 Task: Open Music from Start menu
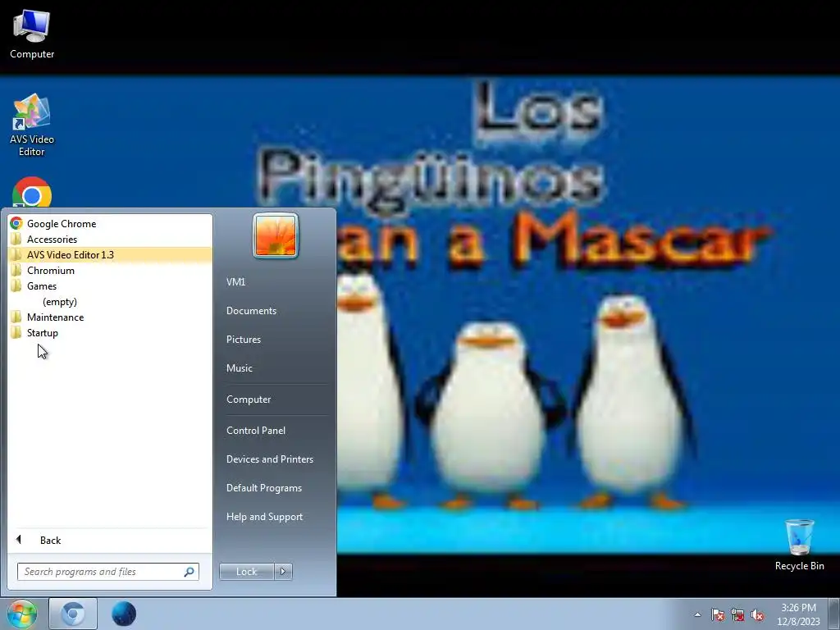(x=240, y=368)
